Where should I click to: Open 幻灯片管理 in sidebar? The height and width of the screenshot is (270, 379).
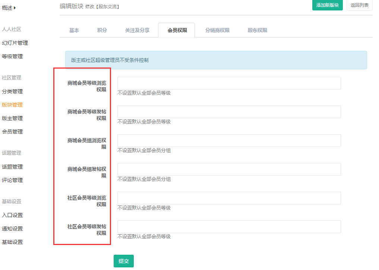(15, 43)
